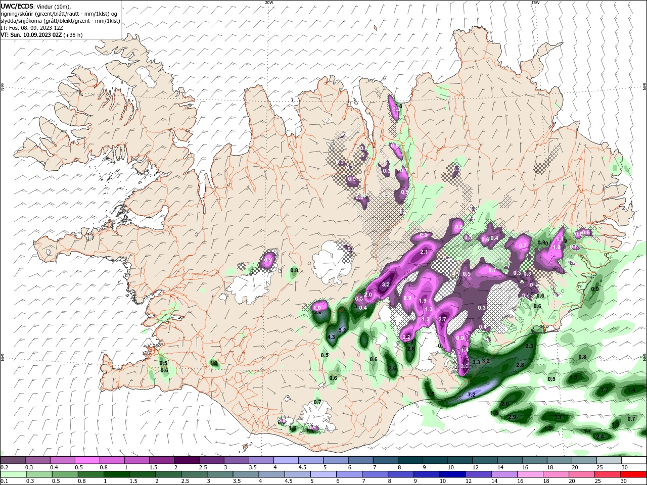Click the "slydda/snjókoma" legend description line
The height and width of the screenshot is (485, 647).
tap(60, 21)
